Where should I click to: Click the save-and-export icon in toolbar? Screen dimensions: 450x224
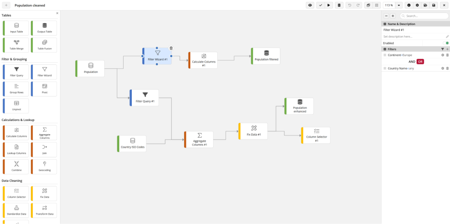425,5
